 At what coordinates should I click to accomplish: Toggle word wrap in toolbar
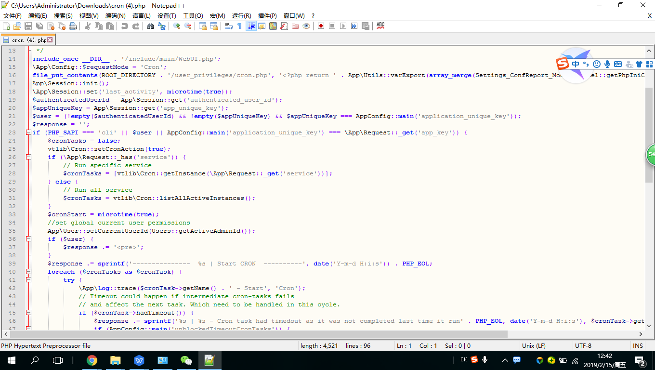[x=228, y=26]
